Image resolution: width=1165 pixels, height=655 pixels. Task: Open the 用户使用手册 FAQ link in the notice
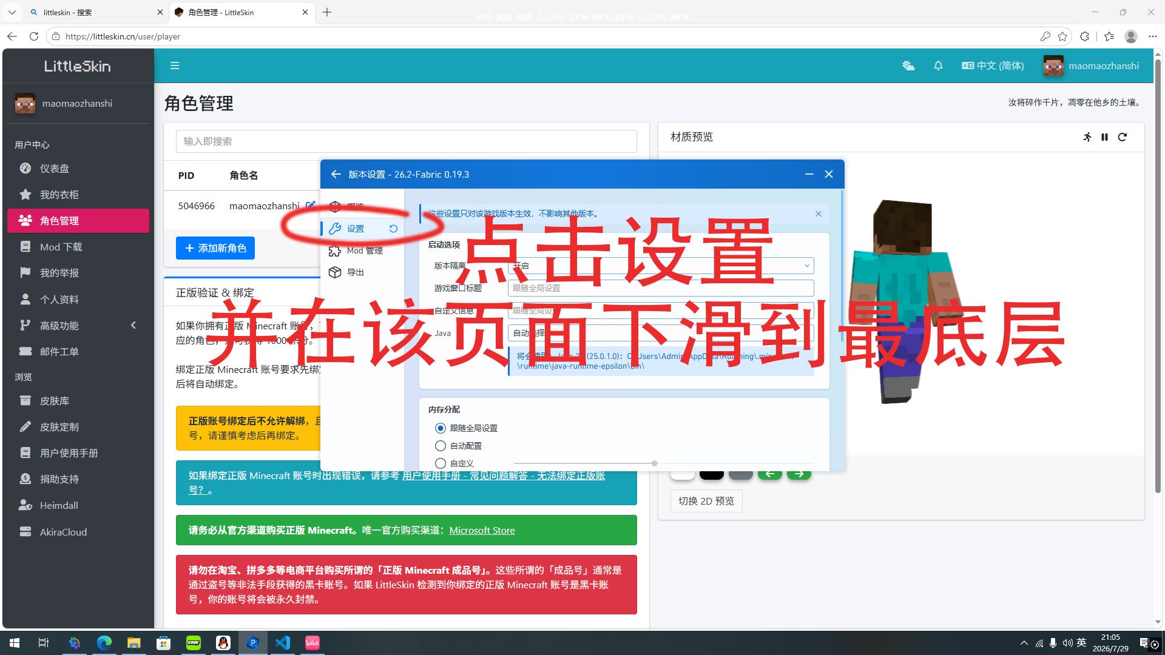[x=504, y=475]
